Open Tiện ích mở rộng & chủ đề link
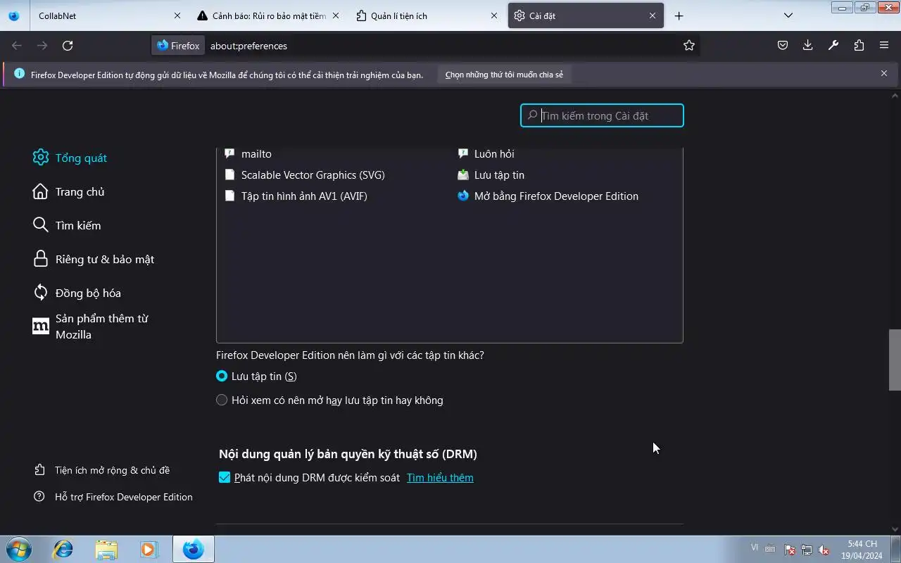This screenshot has width=901, height=563. tap(102, 470)
